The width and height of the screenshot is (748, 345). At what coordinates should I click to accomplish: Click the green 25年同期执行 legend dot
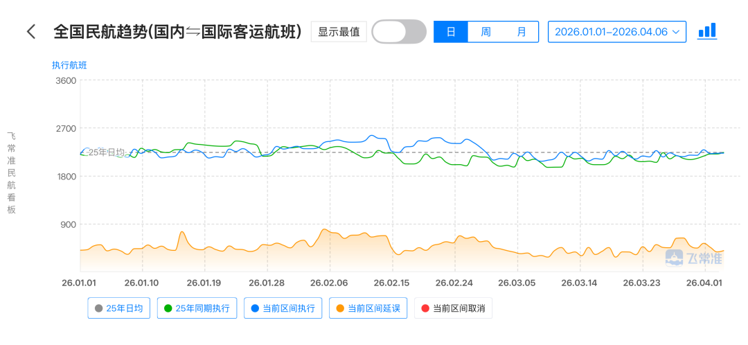[x=168, y=309]
